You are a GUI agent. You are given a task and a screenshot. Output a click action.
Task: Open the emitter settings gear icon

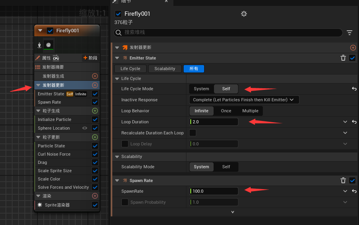click(244, 14)
